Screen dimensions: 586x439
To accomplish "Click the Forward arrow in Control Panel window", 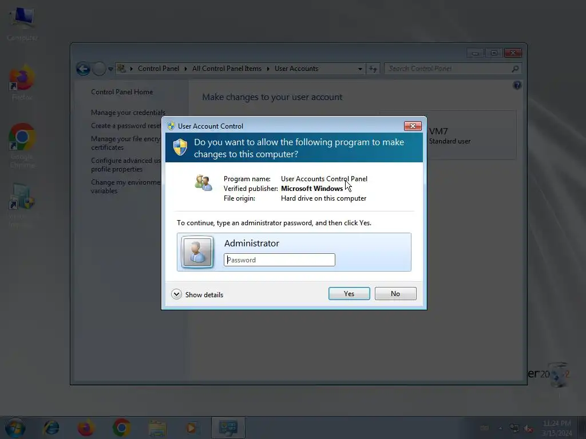I will point(99,69).
